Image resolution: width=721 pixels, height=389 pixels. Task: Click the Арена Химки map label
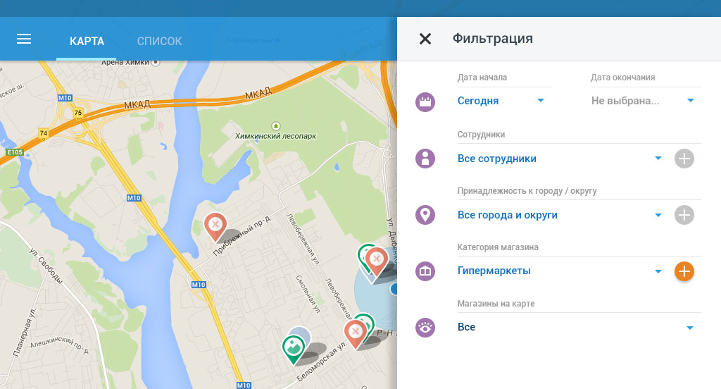click(x=125, y=62)
